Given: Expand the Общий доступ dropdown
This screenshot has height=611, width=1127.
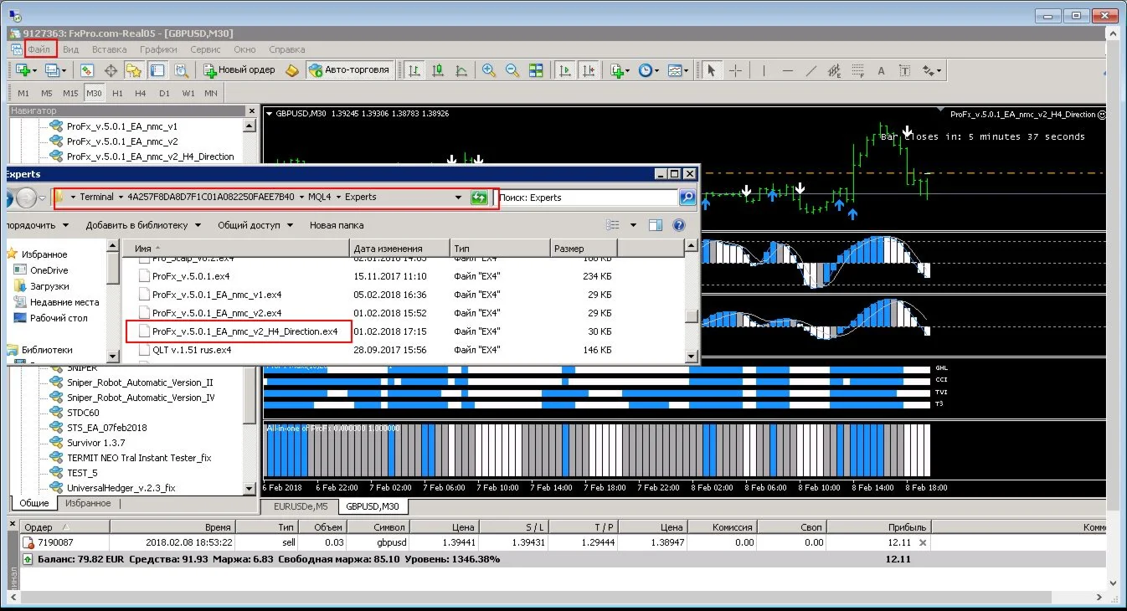Looking at the screenshot, I should coord(255,225).
